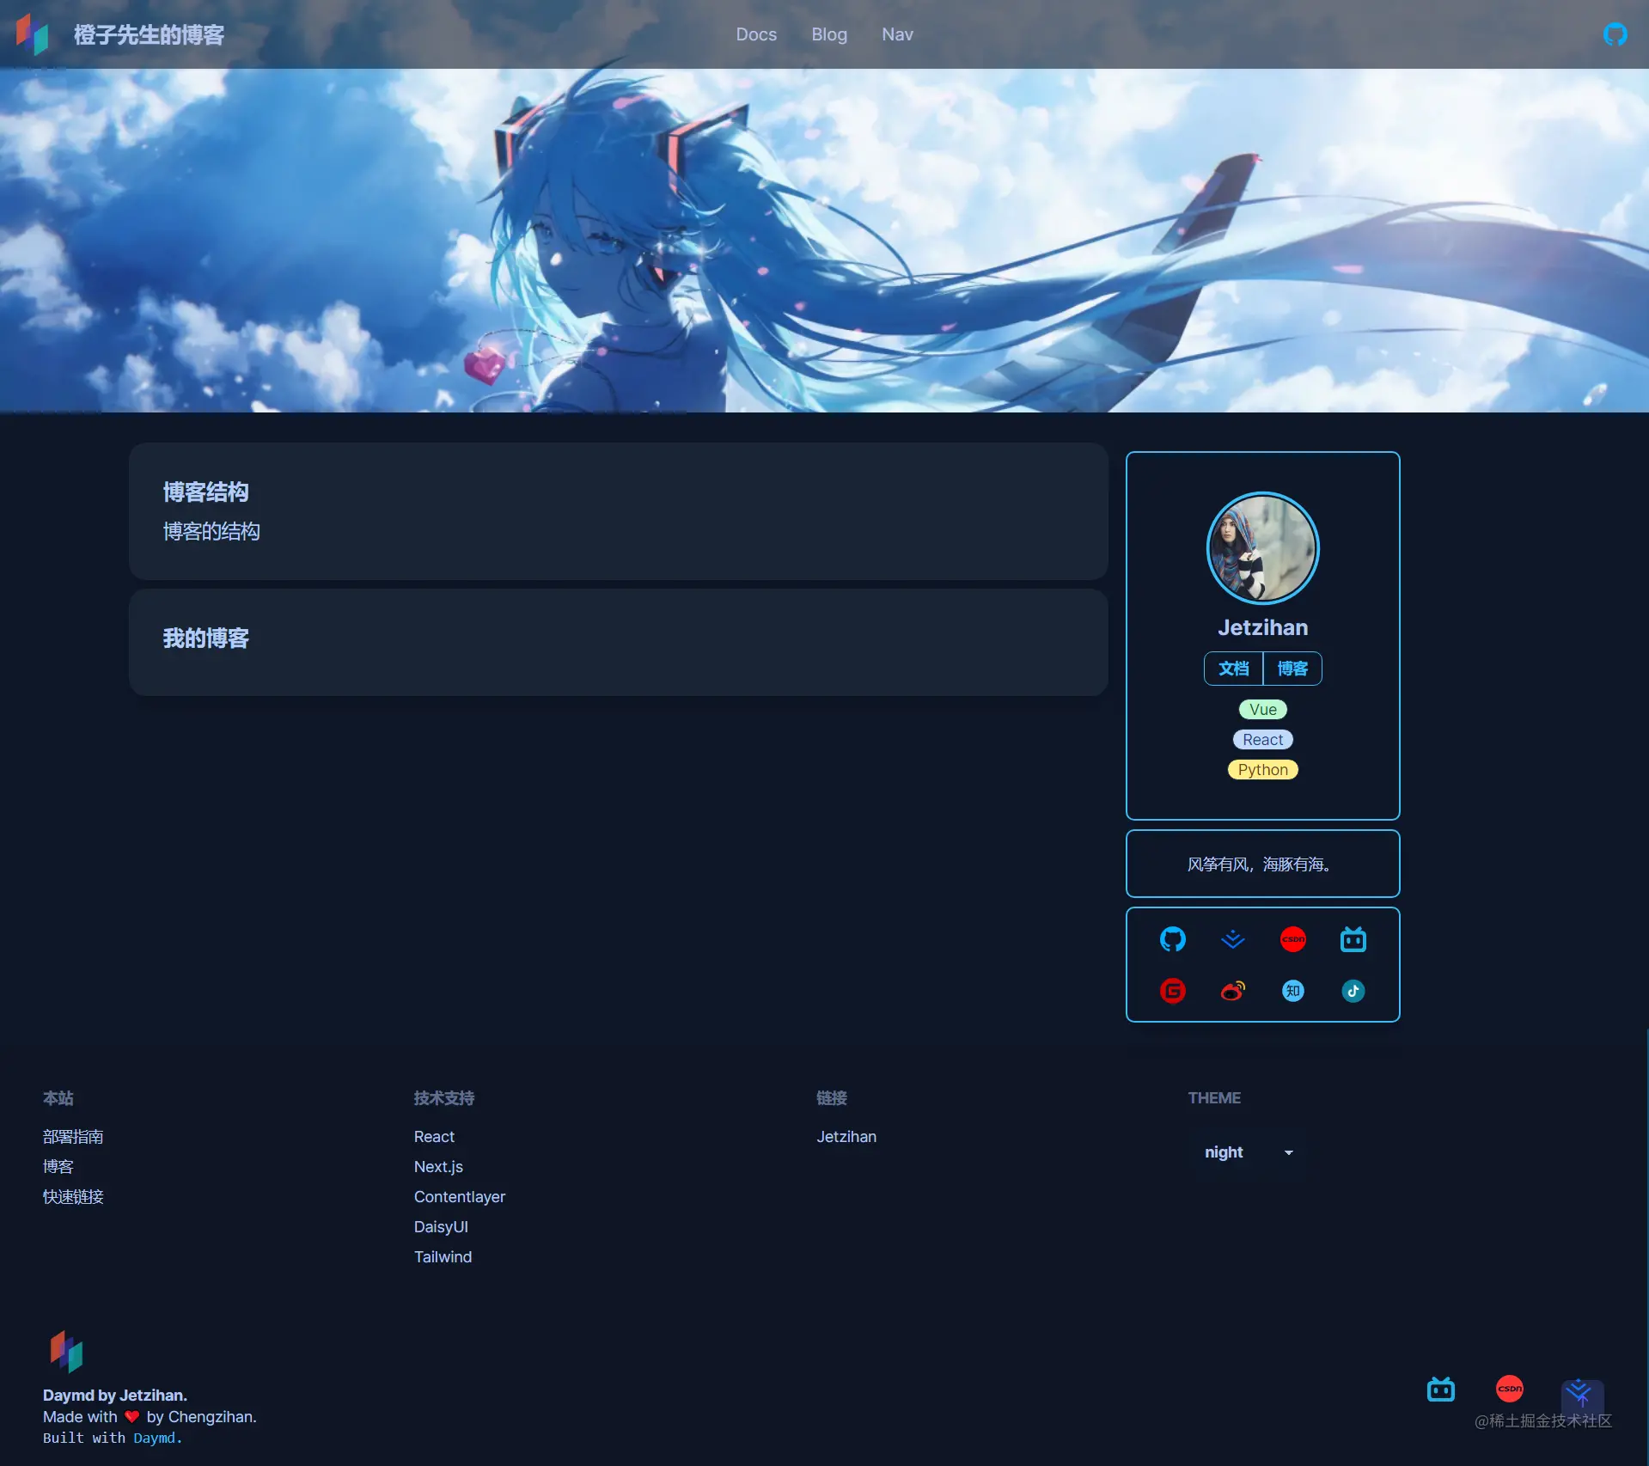Open Juejin from the social links card
1649x1466 pixels.
[x=1232, y=939]
